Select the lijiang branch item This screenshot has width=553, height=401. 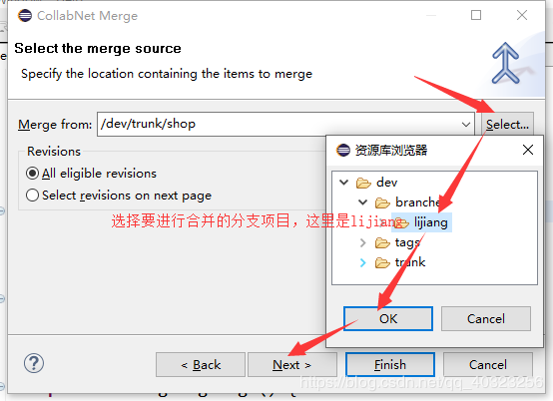(x=422, y=222)
